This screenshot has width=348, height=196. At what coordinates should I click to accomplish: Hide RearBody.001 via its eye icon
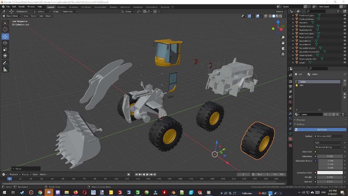point(345,30)
